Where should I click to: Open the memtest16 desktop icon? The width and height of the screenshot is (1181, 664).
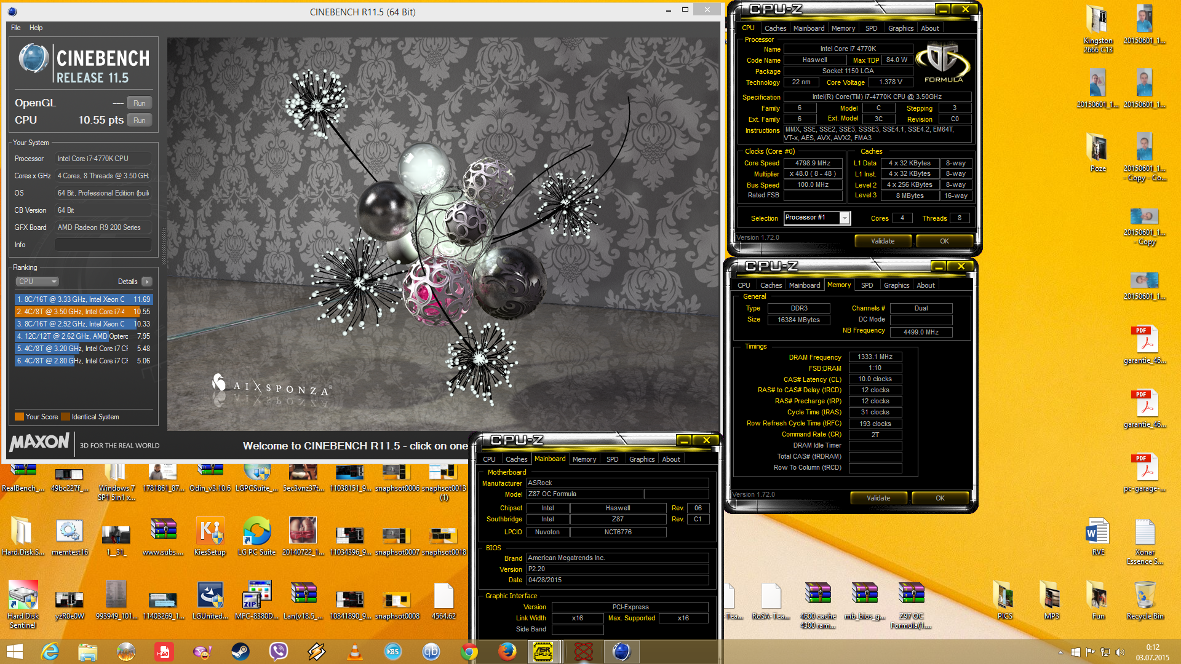point(70,537)
